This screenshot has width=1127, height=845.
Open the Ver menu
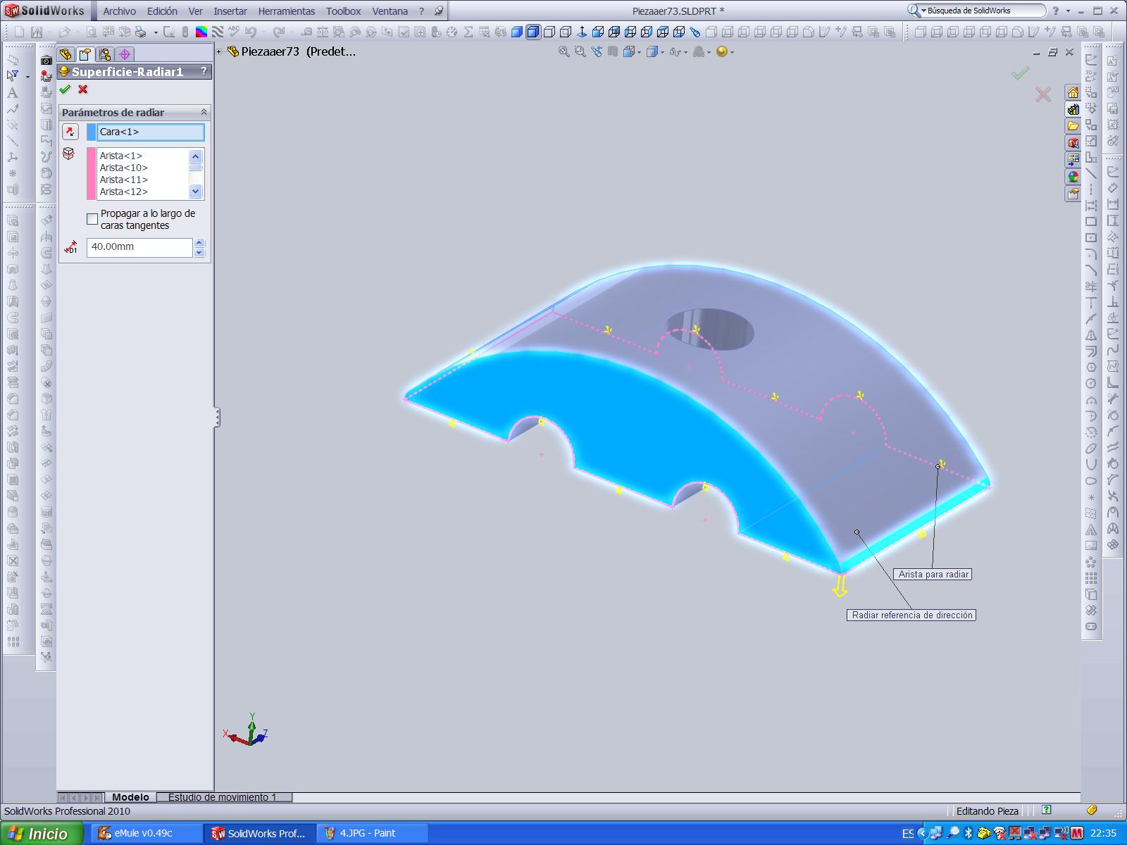(x=196, y=11)
